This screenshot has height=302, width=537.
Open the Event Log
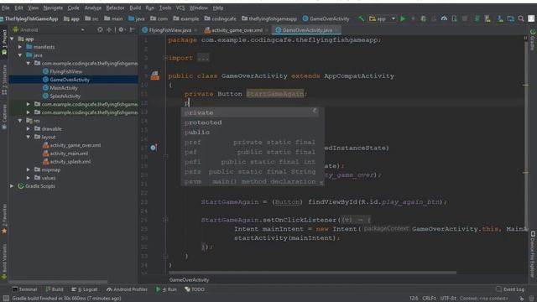pos(510,289)
